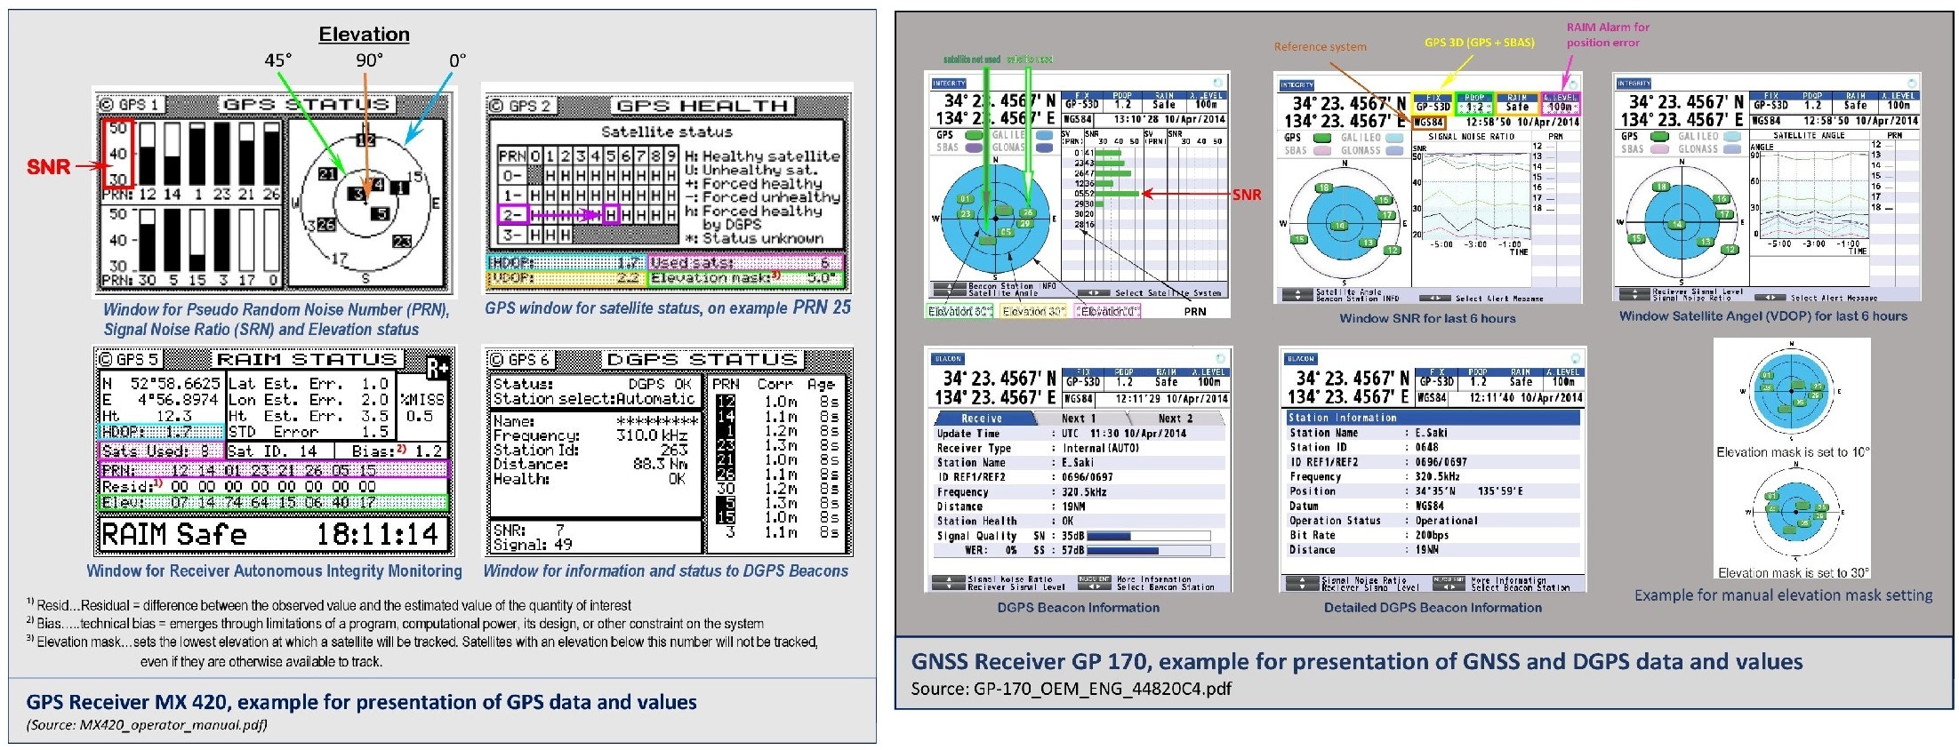
Task: Click the yellow-highlighted FIX GP-S3D box
Action: [x=1433, y=103]
